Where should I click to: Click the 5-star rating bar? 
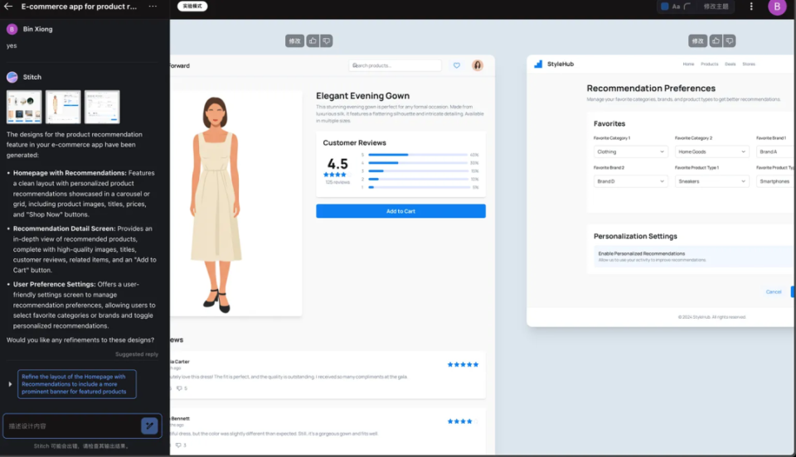[x=418, y=155]
